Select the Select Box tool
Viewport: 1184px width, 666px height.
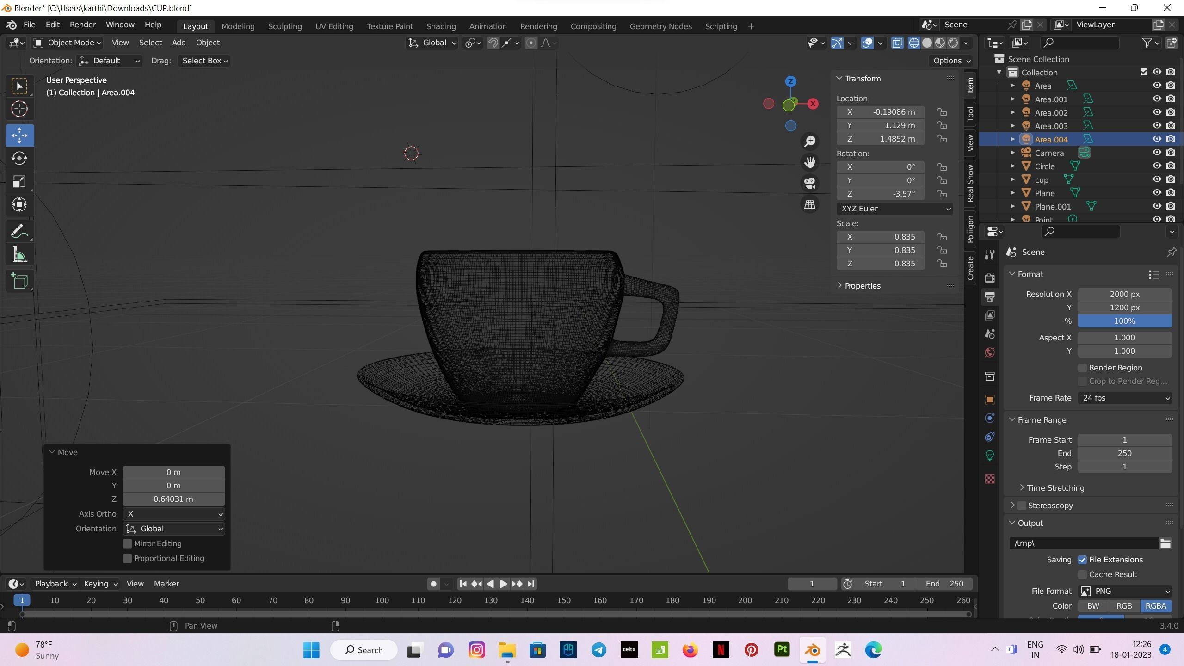pos(19,86)
